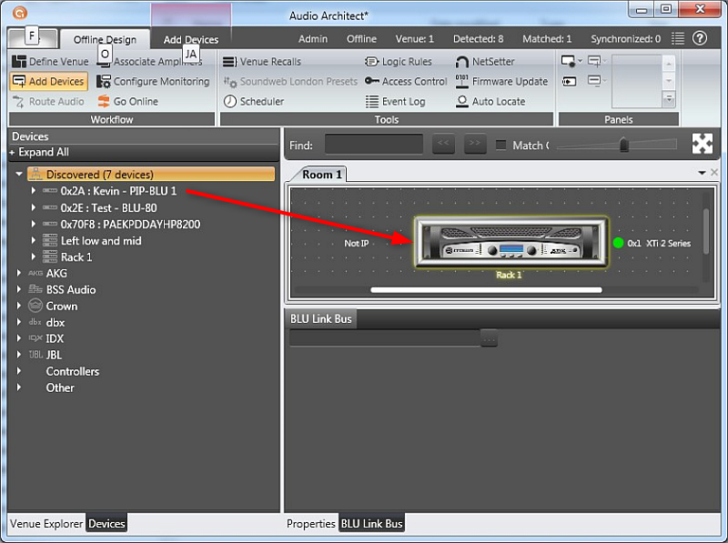Click the bottom-left Panels layout icon
Viewport: 728px width, 543px height.
569,82
